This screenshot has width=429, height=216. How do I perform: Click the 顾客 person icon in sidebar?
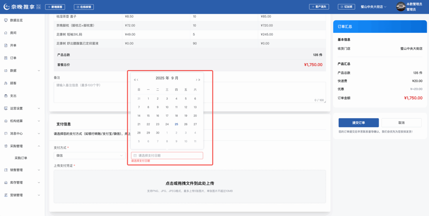pyautogui.click(x=6, y=83)
